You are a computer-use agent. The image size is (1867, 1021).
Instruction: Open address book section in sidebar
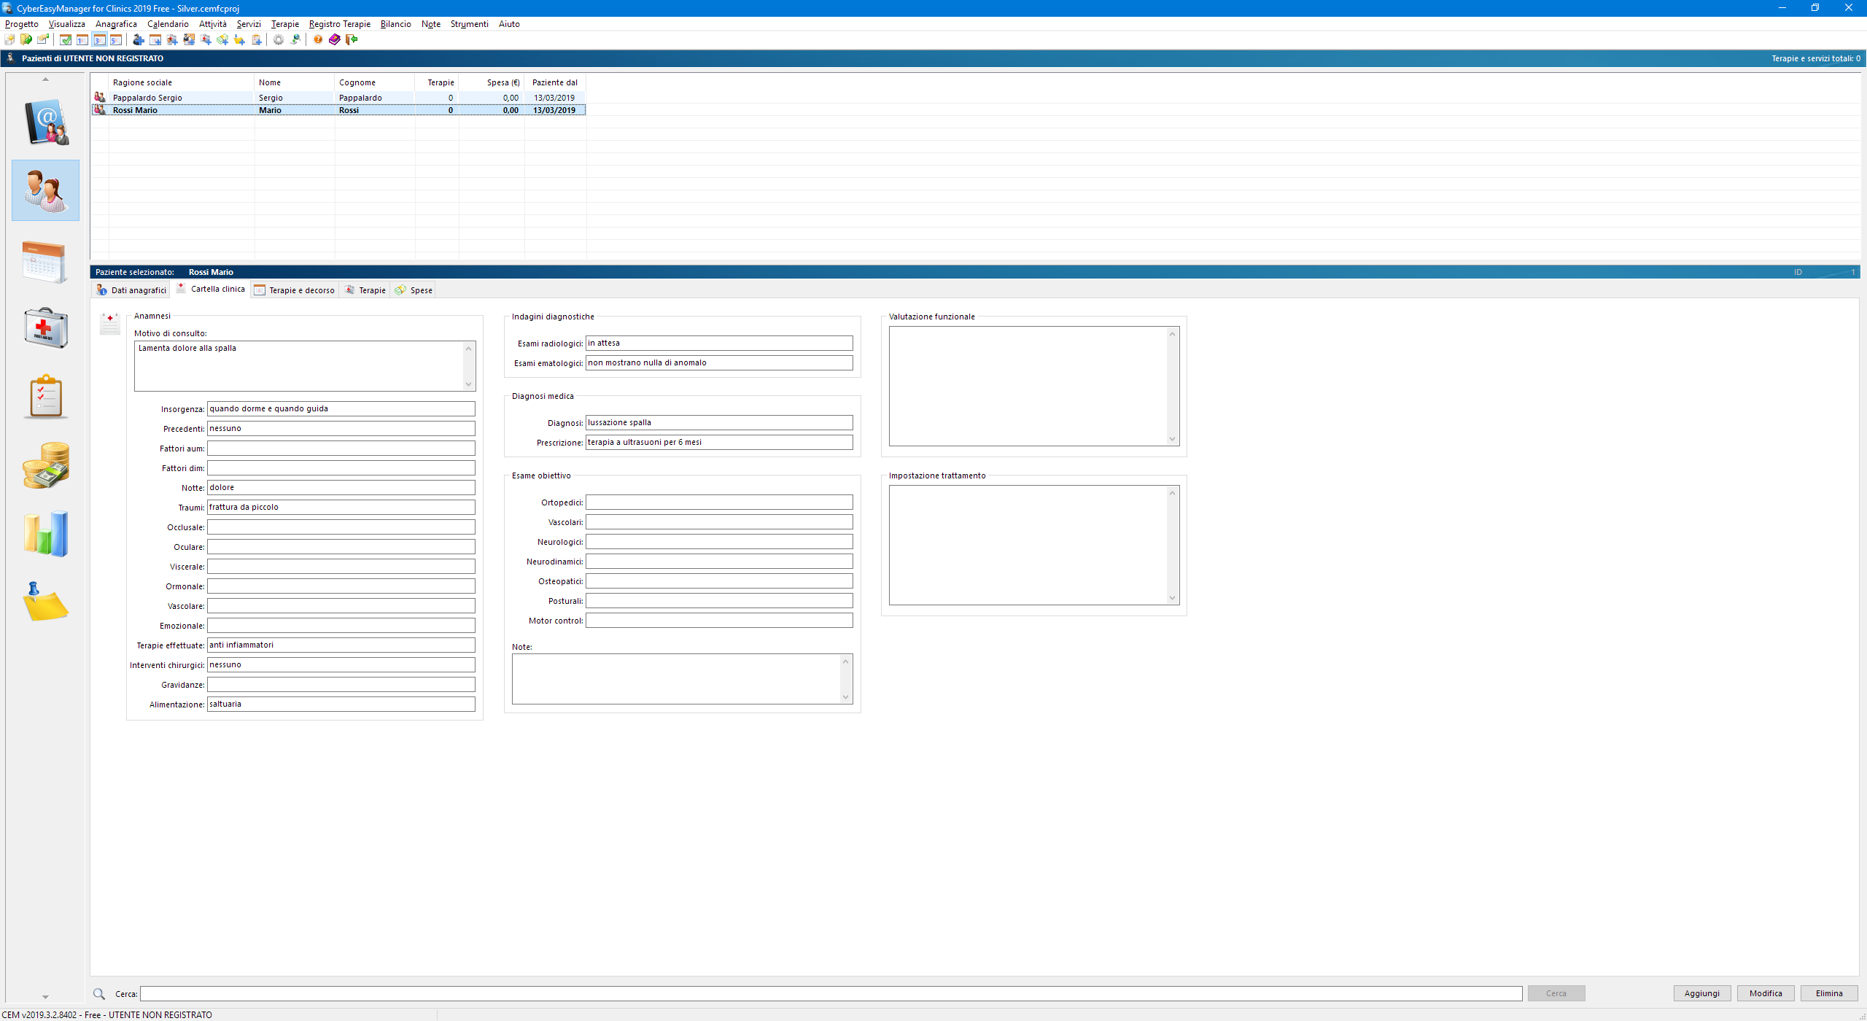46,123
